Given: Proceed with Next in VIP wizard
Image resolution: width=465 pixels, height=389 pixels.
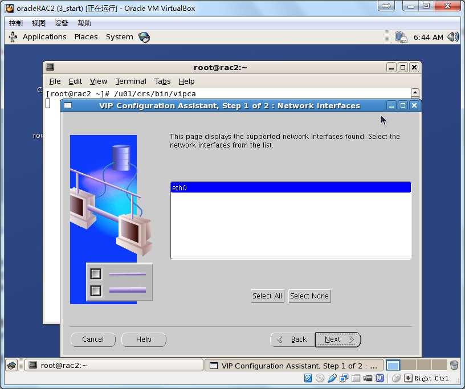Looking at the screenshot, I should tap(338, 339).
